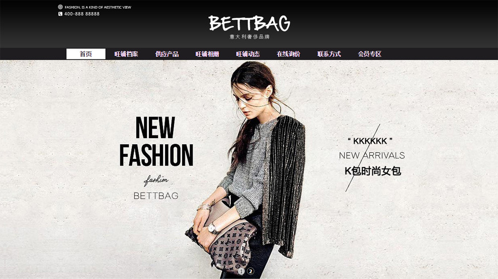The height and width of the screenshot is (279, 498).
Task: Open 供应产品 products page
Action: click(x=167, y=54)
